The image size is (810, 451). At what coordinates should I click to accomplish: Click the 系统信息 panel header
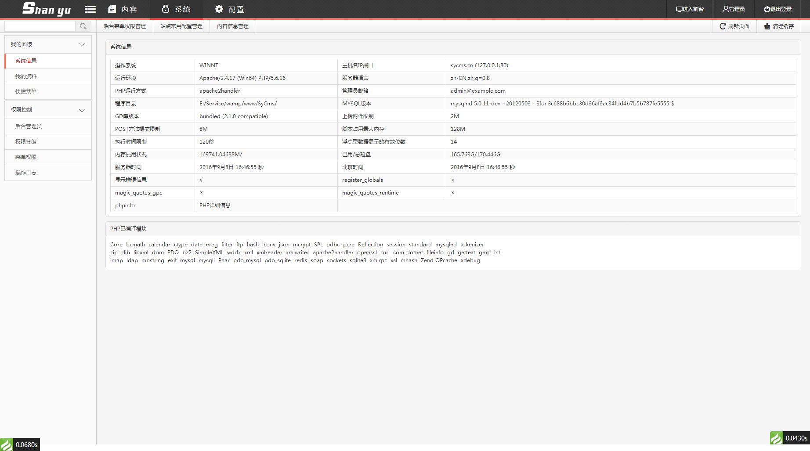click(x=453, y=47)
